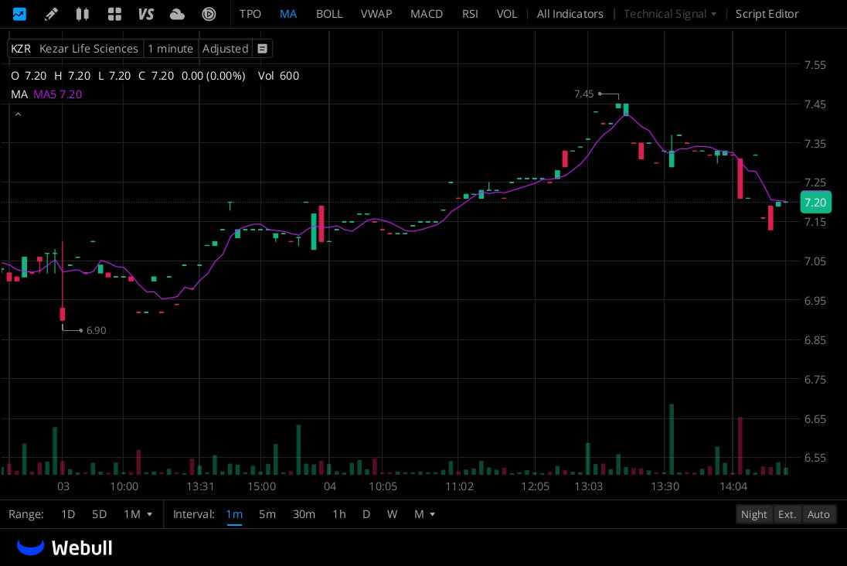Open the Adjusted price setting

225,49
